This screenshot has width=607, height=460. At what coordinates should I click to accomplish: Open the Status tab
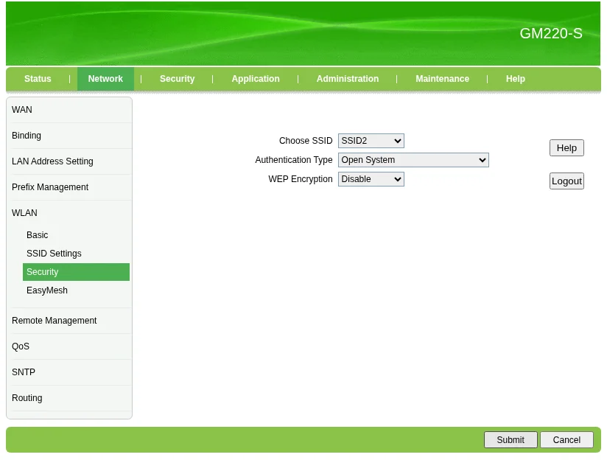pos(38,79)
